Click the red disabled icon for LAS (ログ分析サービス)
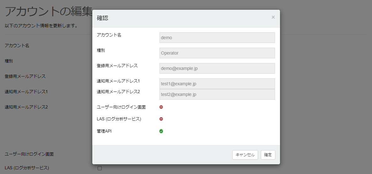Viewport: 372px width, 174px height. click(161, 119)
